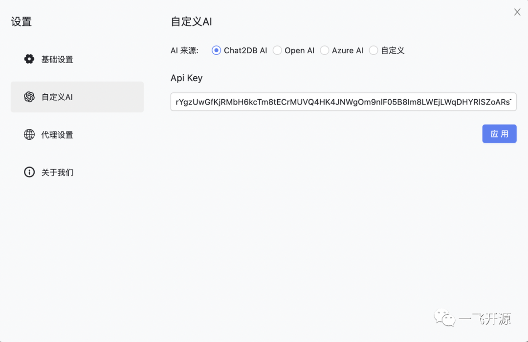The image size is (528, 342).
Task: Close the settings dialog
Action: point(517,12)
